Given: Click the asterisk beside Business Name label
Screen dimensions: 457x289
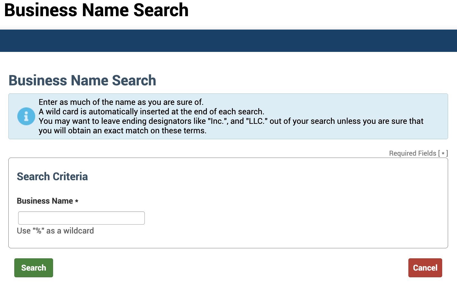Looking at the screenshot, I should click(x=77, y=201).
